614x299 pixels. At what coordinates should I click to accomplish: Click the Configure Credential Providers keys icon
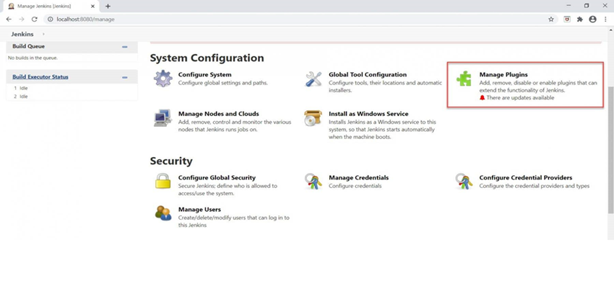click(x=464, y=182)
